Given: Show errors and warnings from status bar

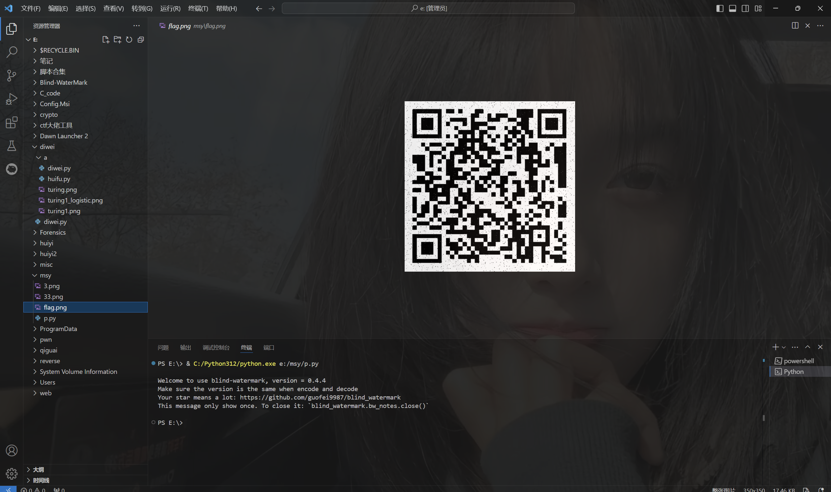Looking at the screenshot, I should (x=33, y=489).
